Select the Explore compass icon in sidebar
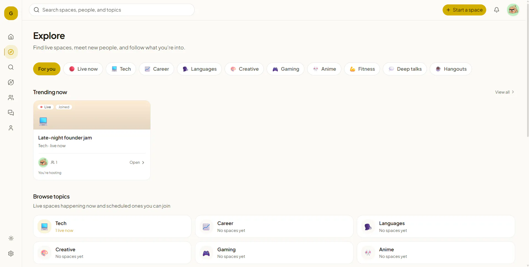Image resolution: width=529 pixels, height=267 pixels. coord(11,52)
